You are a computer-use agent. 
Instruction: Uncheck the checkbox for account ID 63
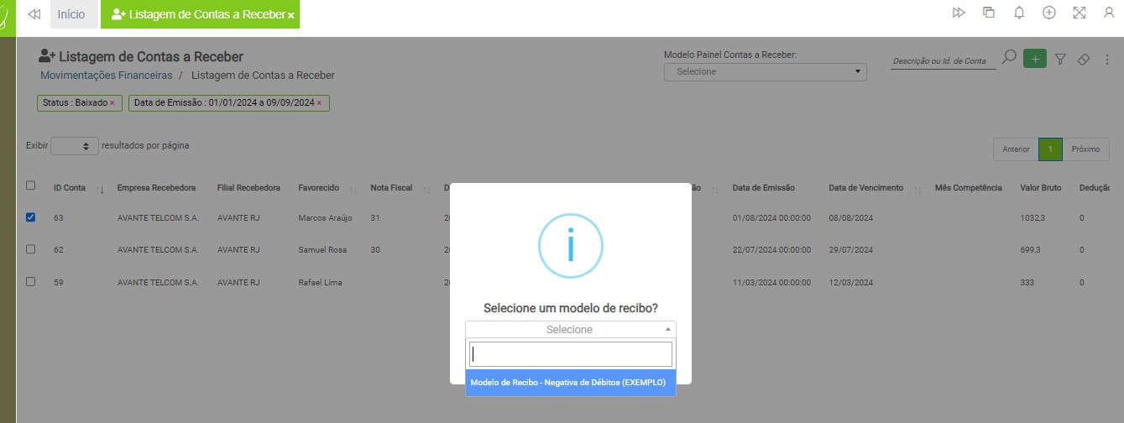click(x=31, y=217)
